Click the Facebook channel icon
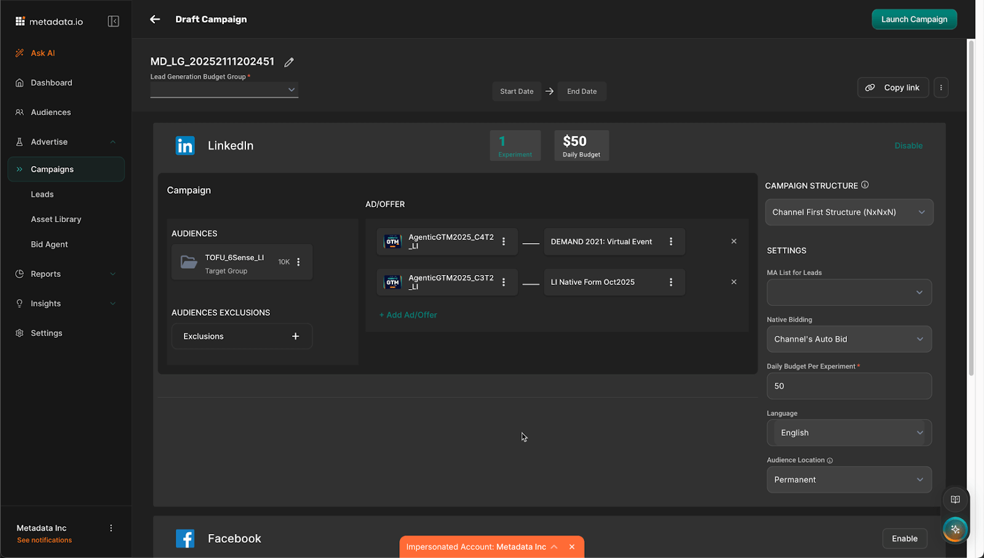Screen dimensions: 984x558 coord(184,538)
